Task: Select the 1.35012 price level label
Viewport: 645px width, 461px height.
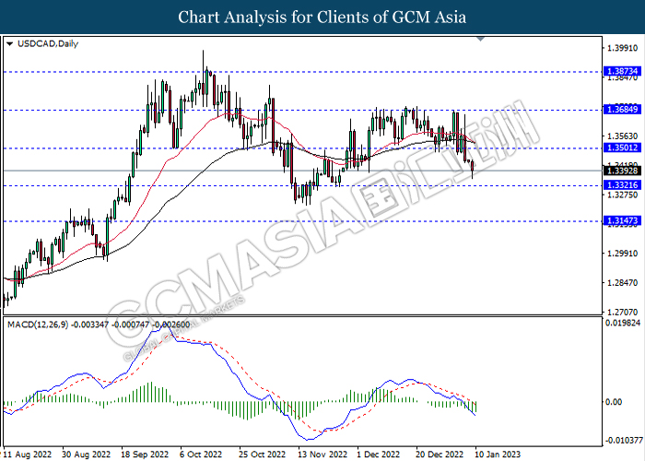Action: 622,148
